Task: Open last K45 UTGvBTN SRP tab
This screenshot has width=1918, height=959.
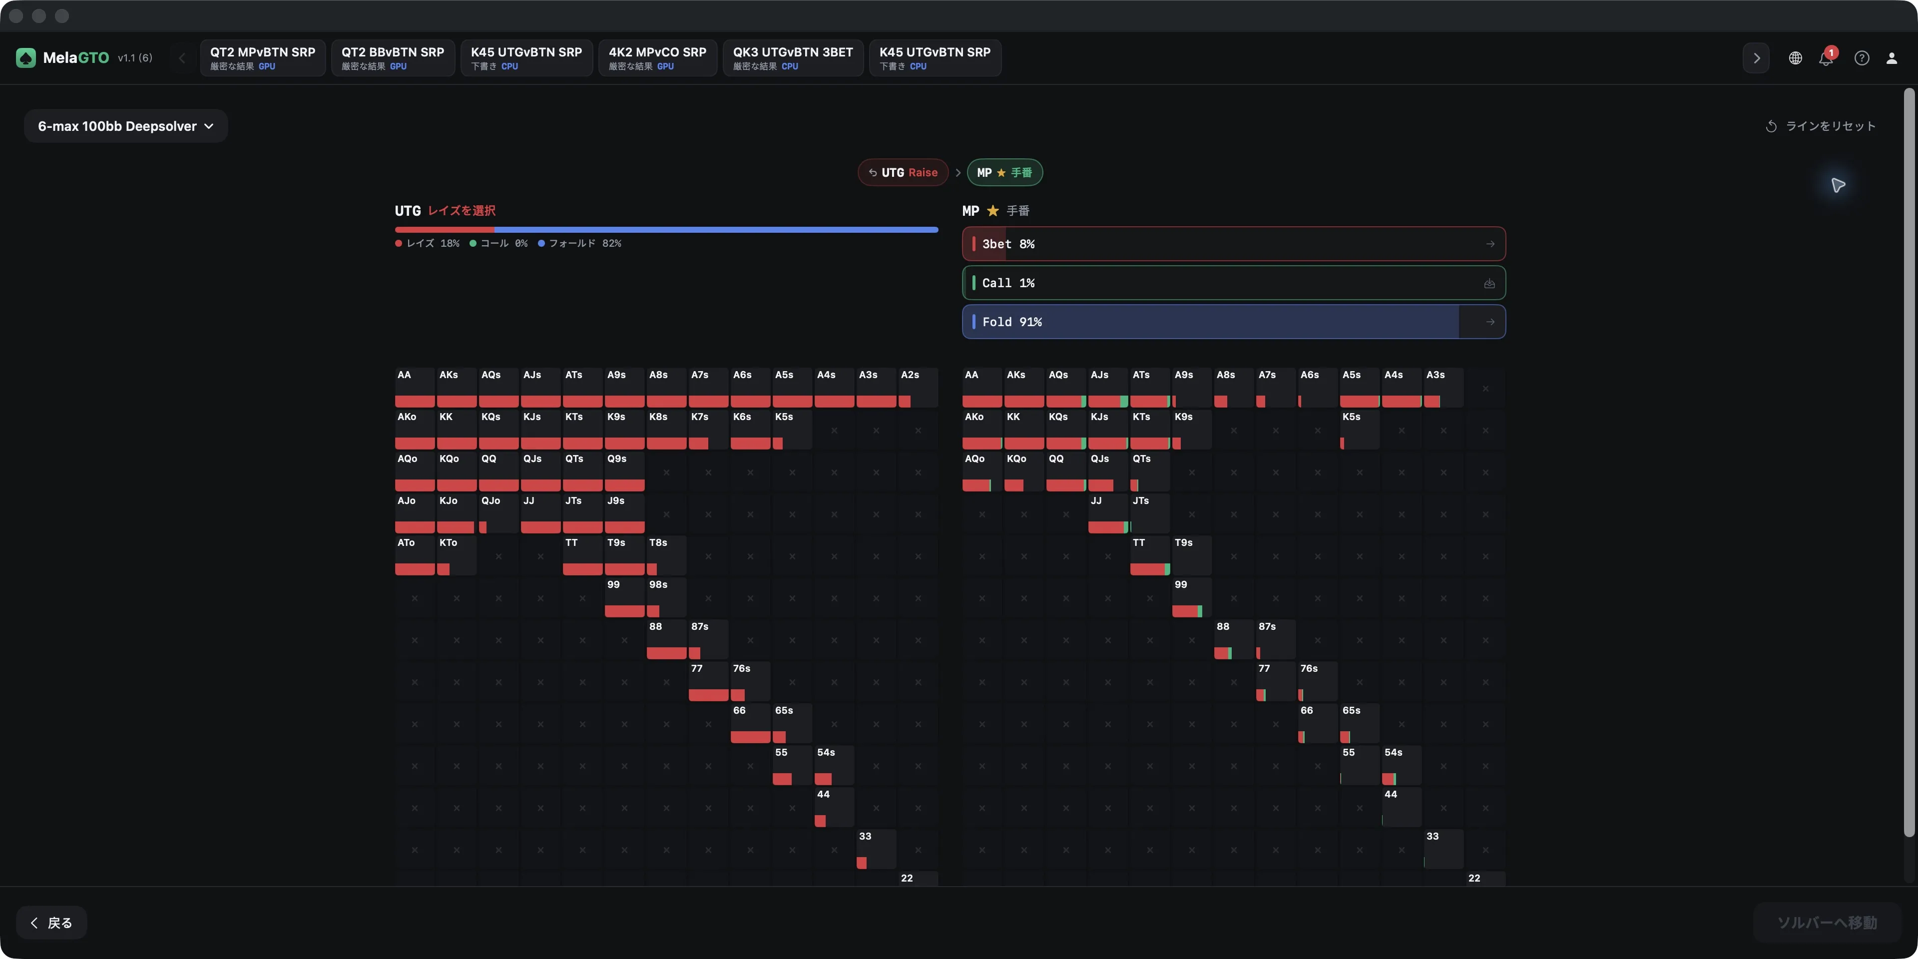Action: click(935, 58)
